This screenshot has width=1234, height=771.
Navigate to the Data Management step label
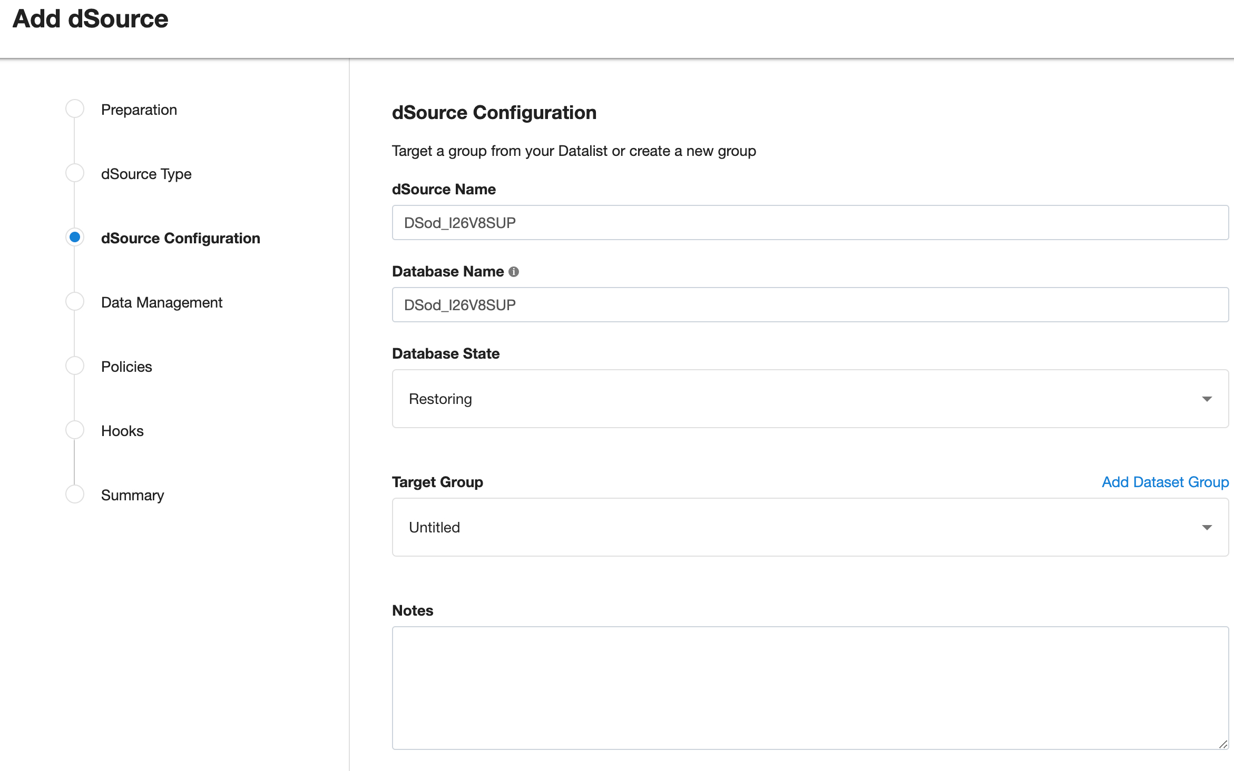[162, 302]
